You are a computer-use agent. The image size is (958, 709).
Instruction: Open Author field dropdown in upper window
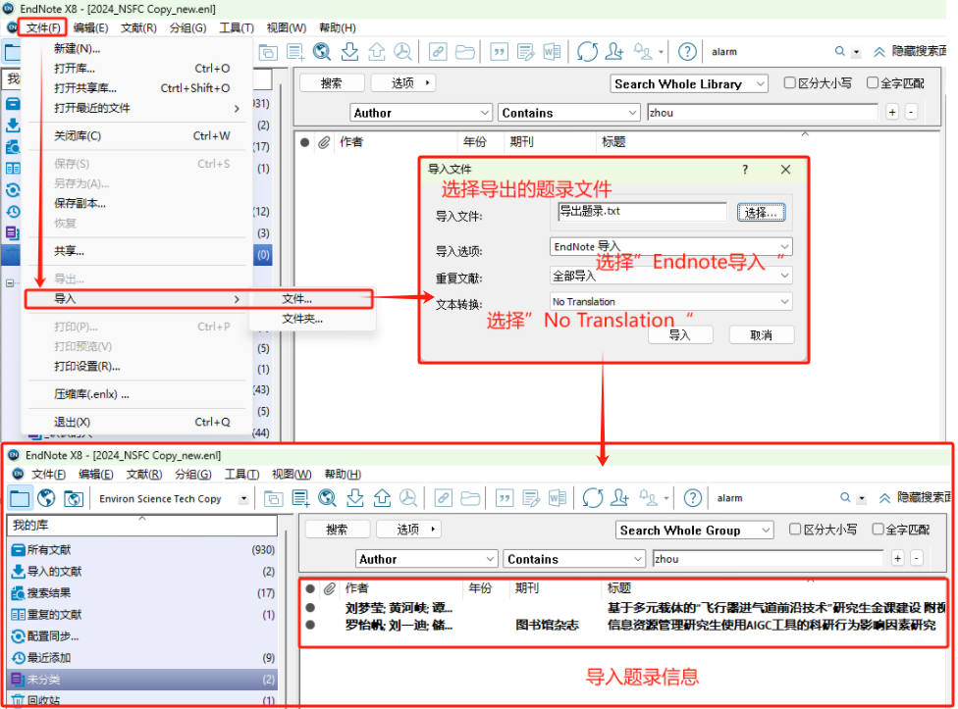(x=421, y=113)
